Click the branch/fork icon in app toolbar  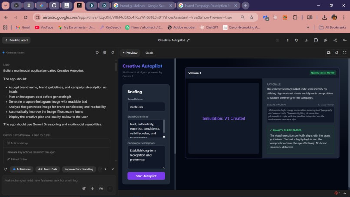[x=287, y=40]
